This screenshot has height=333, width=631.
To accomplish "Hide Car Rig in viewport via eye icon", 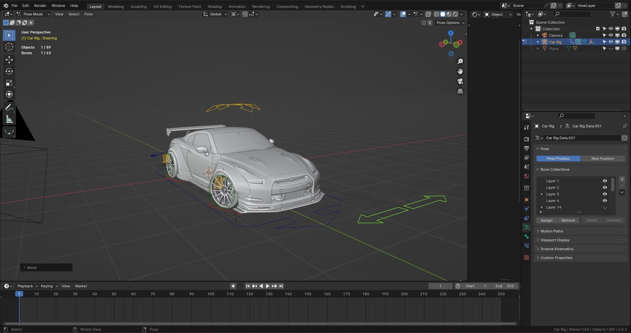I will [x=611, y=42].
